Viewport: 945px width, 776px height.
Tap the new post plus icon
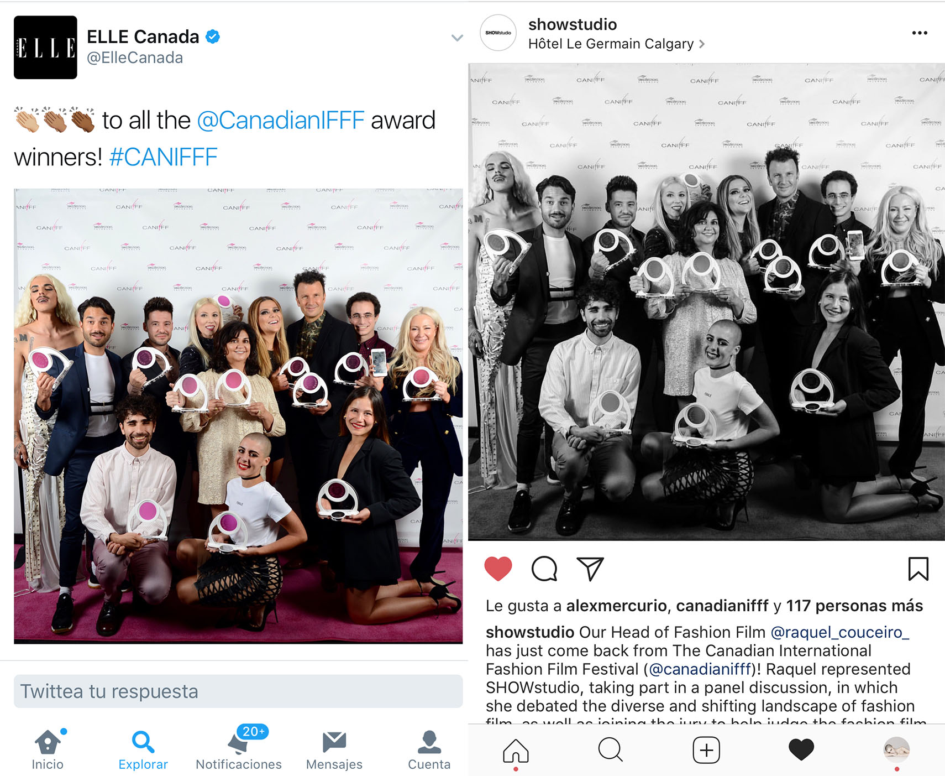(x=706, y=750)
